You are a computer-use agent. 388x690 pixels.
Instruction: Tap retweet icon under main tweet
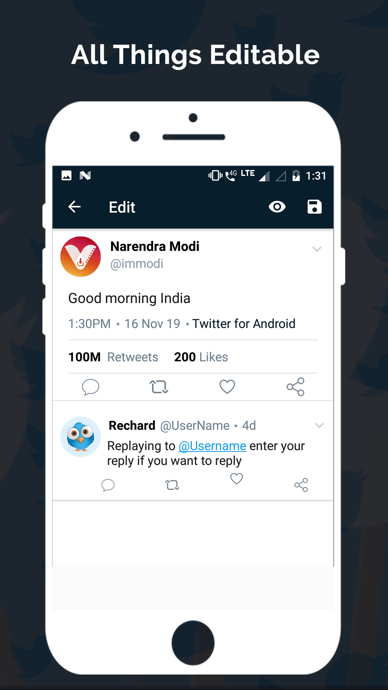point(159,387)
